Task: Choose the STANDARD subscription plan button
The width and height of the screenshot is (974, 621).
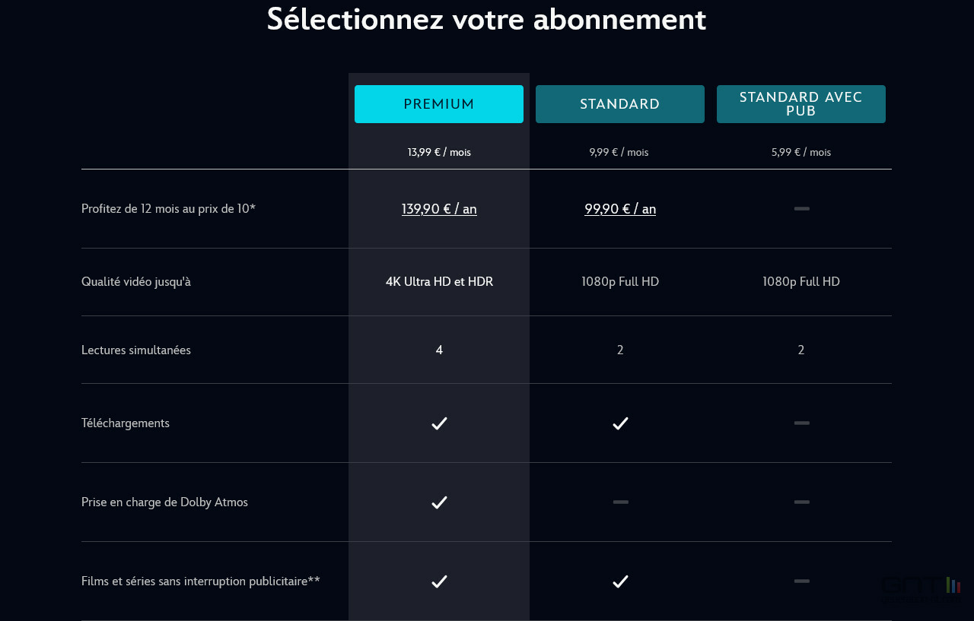Action: [620, 104]
